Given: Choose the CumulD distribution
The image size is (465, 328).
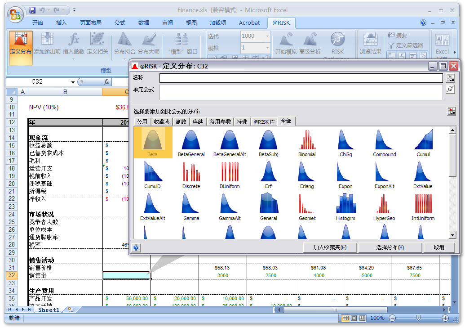Looking at the screenshot, I should coord(153,175).
